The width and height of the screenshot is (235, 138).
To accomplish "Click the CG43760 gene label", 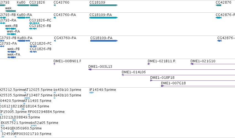I will (x=62, y=2).
